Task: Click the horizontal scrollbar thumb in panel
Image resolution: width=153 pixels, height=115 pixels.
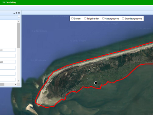Action: 2,84
